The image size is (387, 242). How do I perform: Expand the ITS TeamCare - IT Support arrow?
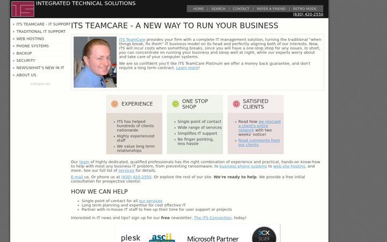click(14, 24)
